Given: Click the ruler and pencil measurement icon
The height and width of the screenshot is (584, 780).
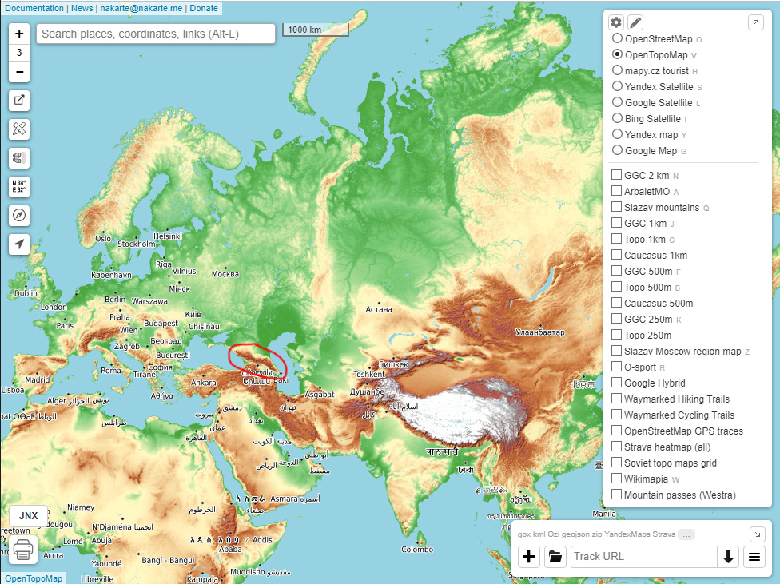Looking at the screenshot, I should pyautogui.click(x=20, y=129).
